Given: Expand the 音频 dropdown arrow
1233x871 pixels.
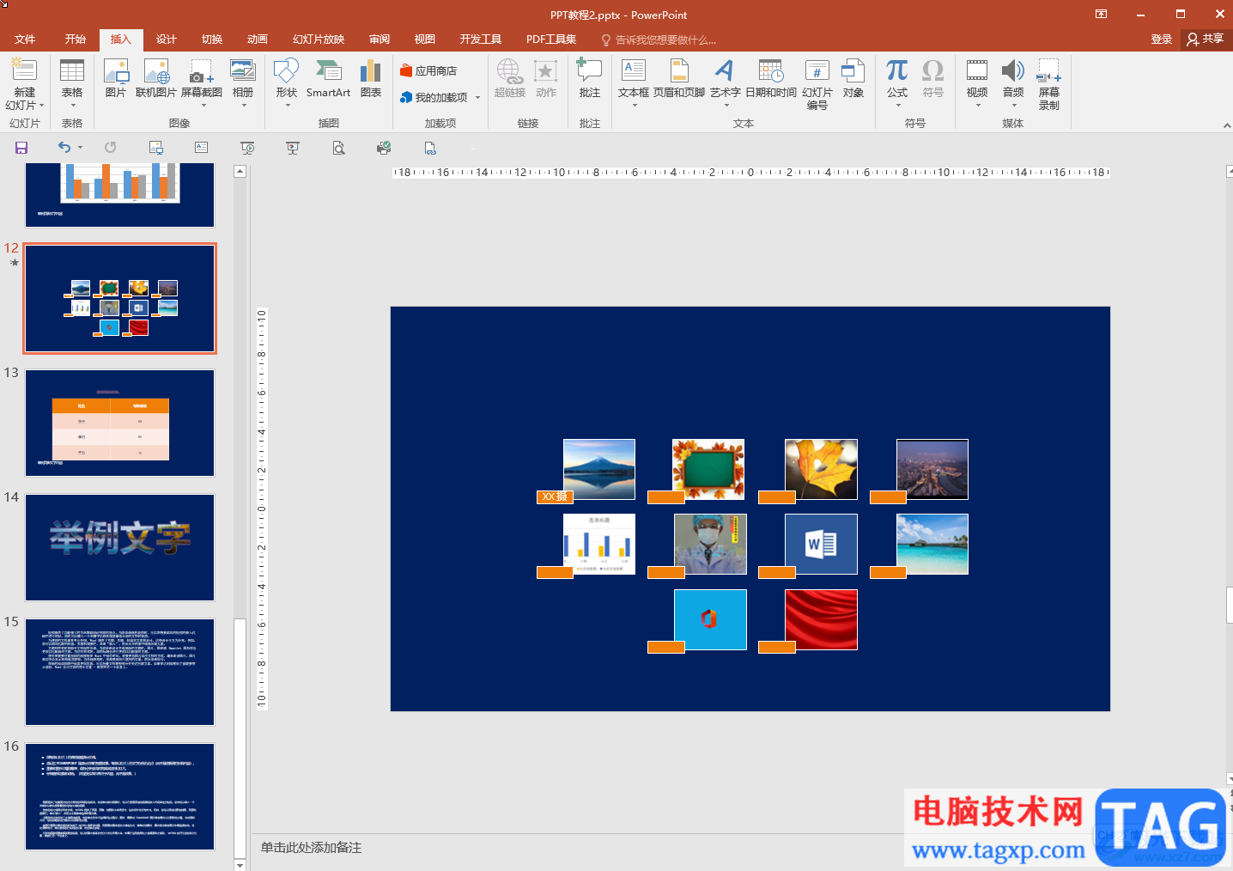Looking at the screenshot, I should click(x=1014, y=106).
